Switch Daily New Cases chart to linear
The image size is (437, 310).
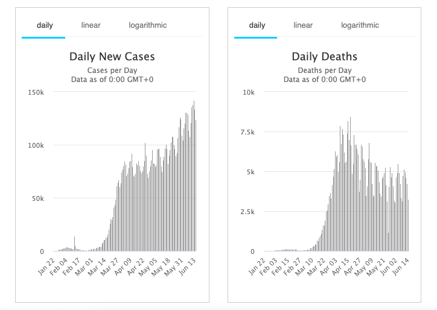point(91,25)
